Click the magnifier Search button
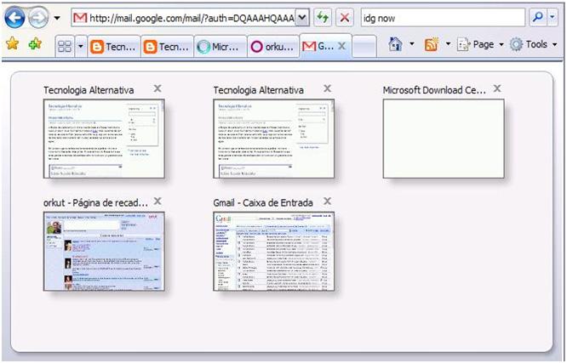This screenshot has width=567, height=363. point(538,17)
